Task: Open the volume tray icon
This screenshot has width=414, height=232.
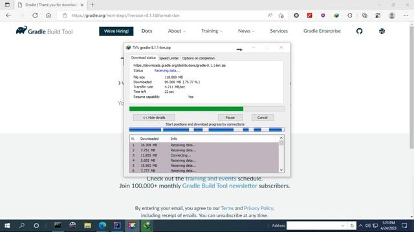Action: (368, 226)
